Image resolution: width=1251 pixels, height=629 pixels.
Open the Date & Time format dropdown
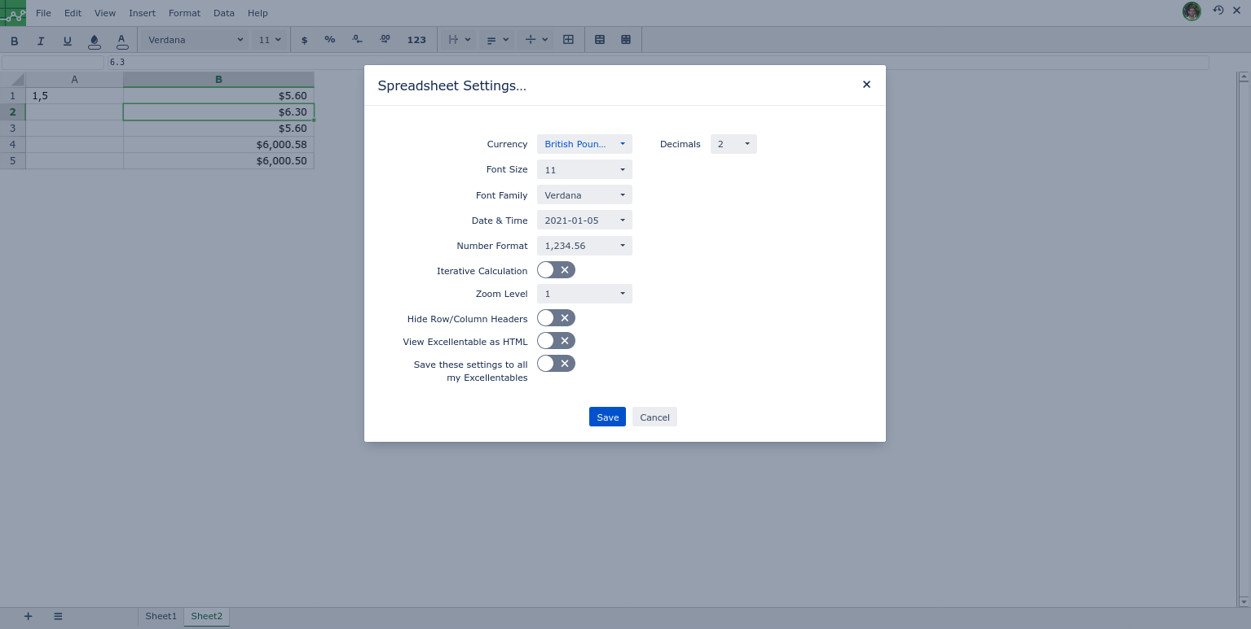tap(584, 221)
